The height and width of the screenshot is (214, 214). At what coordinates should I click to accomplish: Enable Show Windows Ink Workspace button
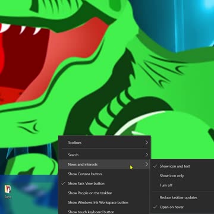coord(105,202)
